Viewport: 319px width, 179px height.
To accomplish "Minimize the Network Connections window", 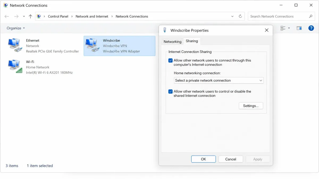I will coord(281,5).
